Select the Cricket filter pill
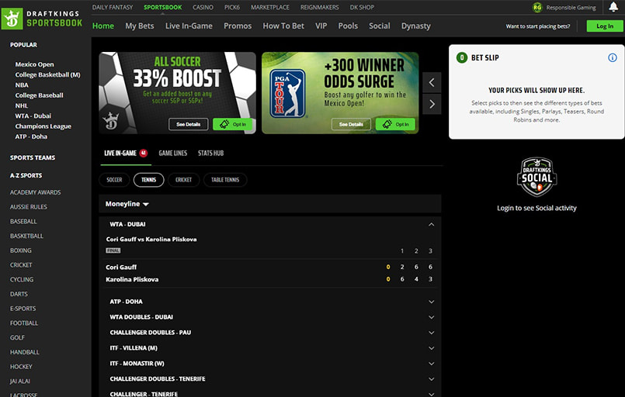The image size is (625, 397). (184, 180)
